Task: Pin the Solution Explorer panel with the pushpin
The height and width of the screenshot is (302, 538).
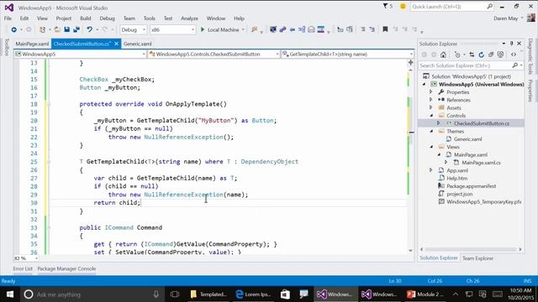Action: click(511, 44)
